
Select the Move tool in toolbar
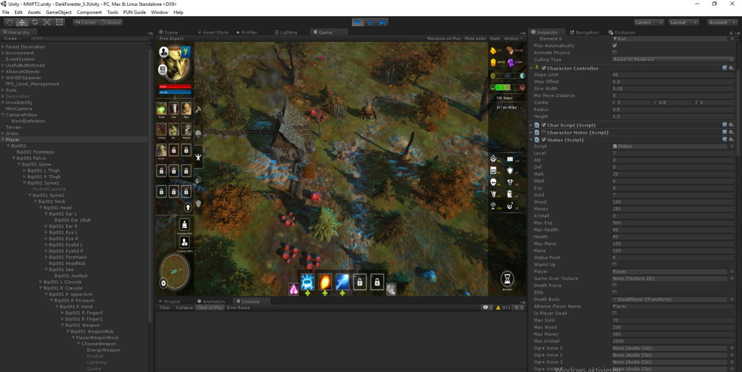click(22, 22)
